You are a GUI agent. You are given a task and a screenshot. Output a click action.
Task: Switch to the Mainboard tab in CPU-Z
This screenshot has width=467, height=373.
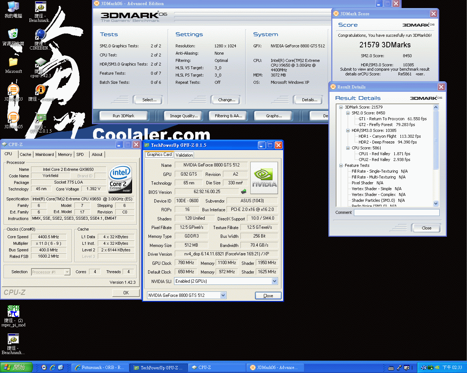point(45,154)
